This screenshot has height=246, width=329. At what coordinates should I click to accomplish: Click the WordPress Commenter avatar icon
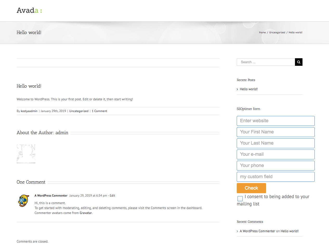(23, 200)
